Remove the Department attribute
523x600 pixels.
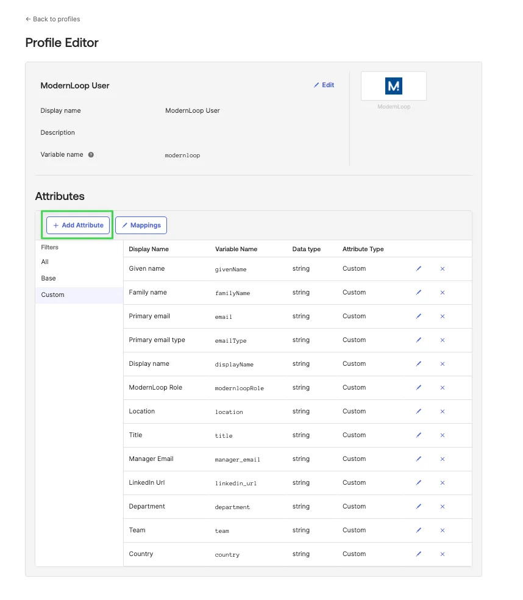click(x=443, y=506)
